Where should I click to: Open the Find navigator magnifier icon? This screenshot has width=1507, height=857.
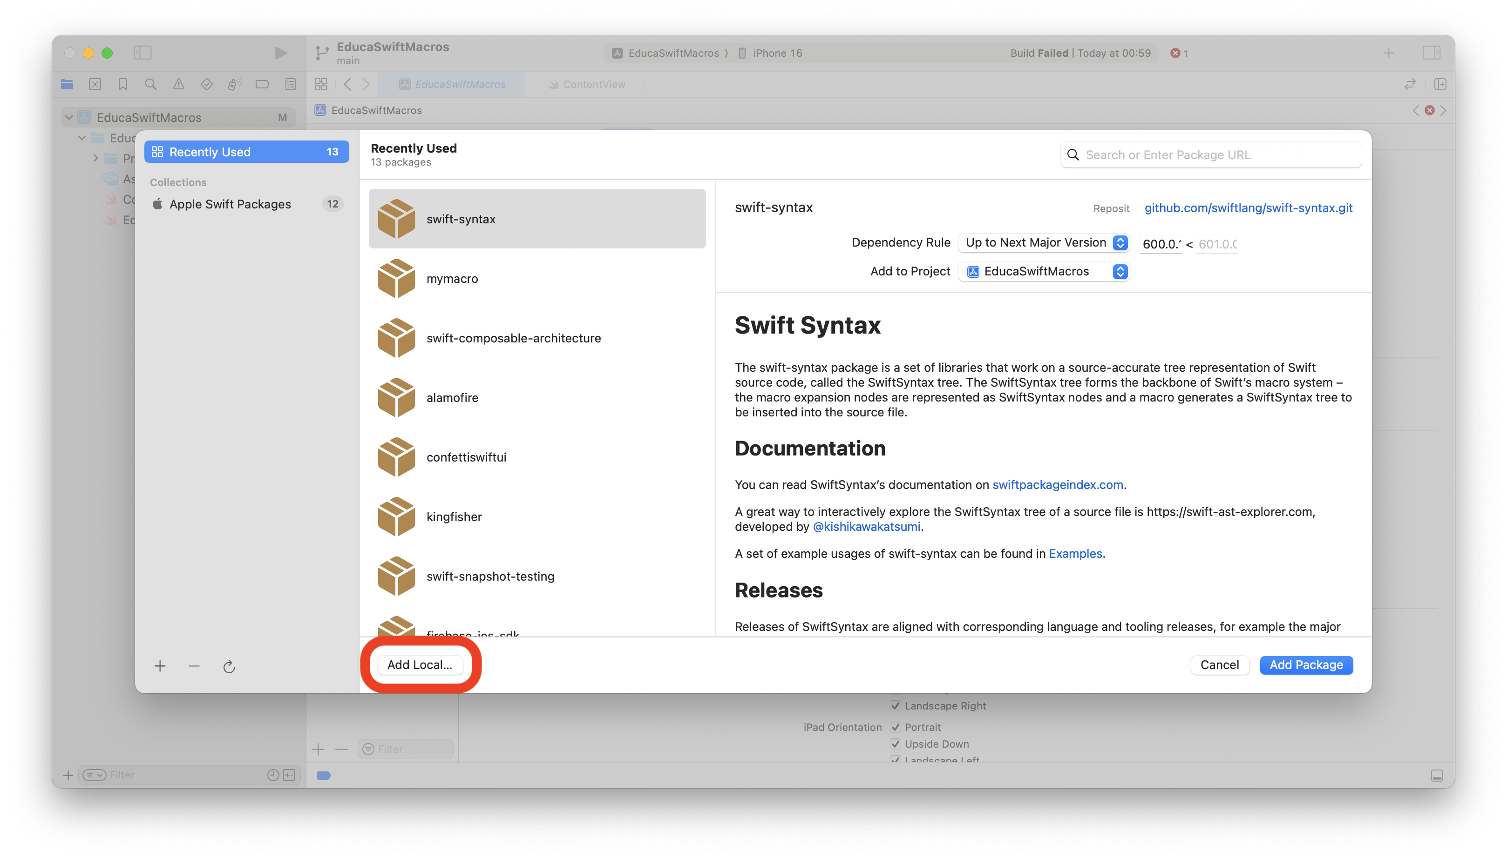[x=151, y=84]
